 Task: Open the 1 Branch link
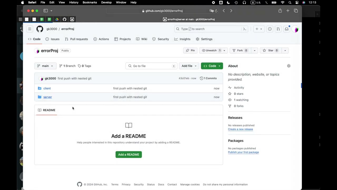(x=67, y=66)
